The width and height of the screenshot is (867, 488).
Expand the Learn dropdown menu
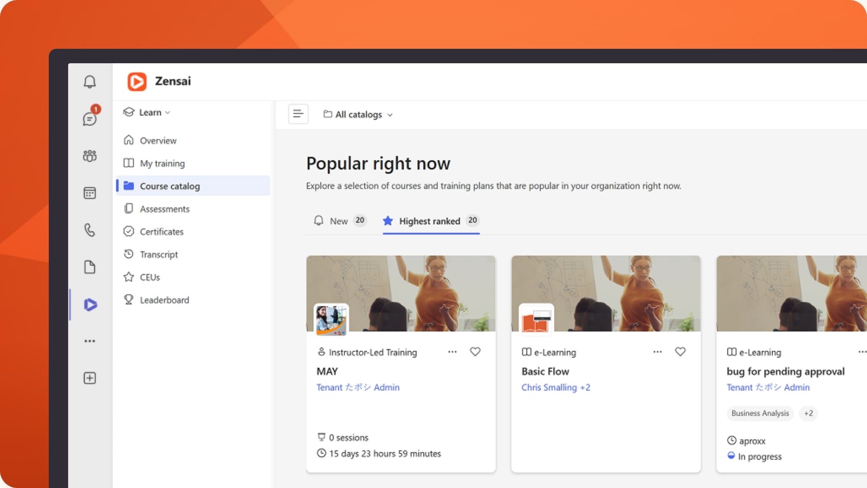click(x=147, y=113)
